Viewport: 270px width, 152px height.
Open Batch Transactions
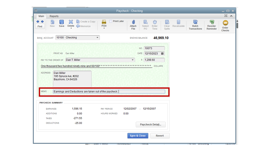(195, 25)
